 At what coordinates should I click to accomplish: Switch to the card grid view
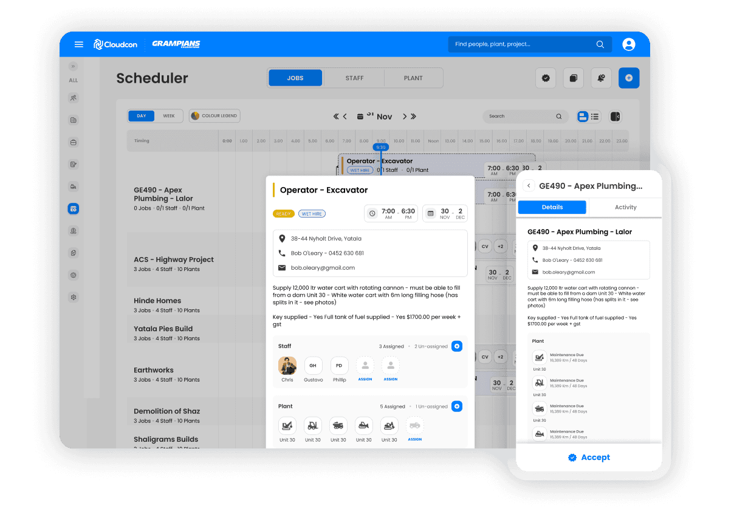coord(583,117)
